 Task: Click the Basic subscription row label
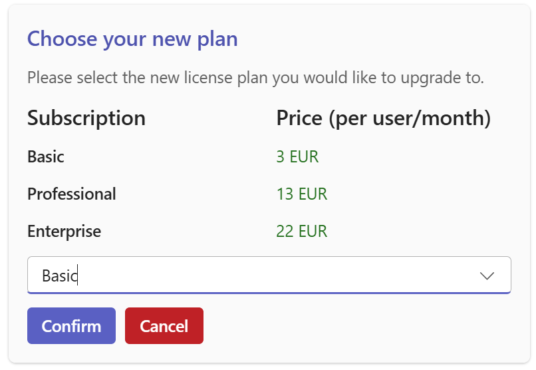pos(46,157)
